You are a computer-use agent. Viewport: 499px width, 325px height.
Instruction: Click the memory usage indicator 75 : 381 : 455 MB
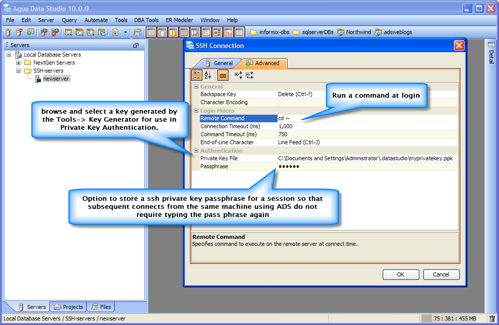click(454, 318)
